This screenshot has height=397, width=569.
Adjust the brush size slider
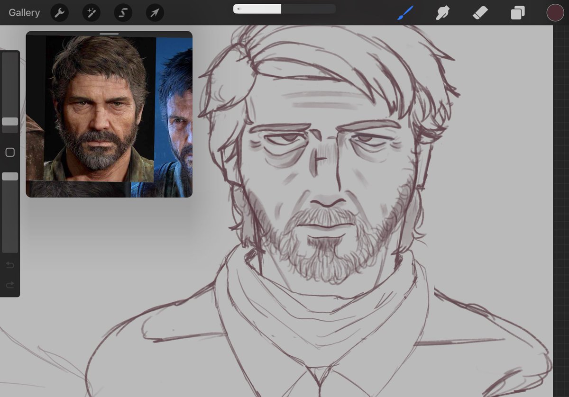[10, 122]
